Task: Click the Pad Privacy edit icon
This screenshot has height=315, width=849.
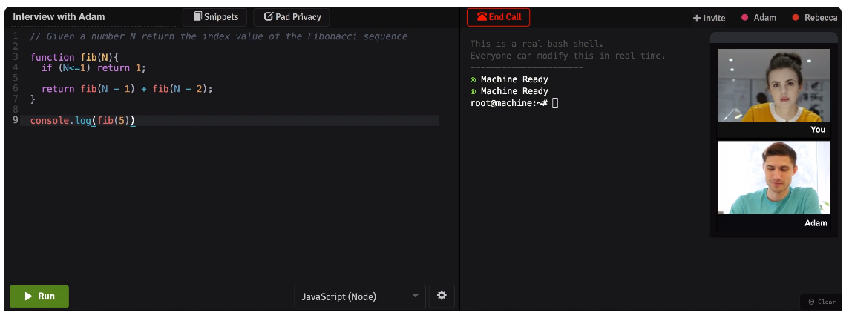Action: click(x=268, y=17)
